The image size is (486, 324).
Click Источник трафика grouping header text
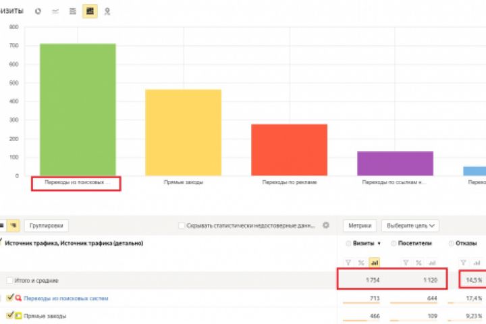74,244
